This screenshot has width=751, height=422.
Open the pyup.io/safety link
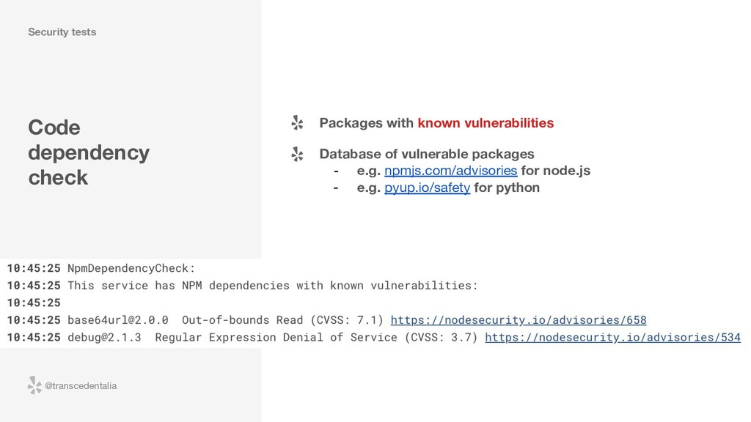click(428, 188)
